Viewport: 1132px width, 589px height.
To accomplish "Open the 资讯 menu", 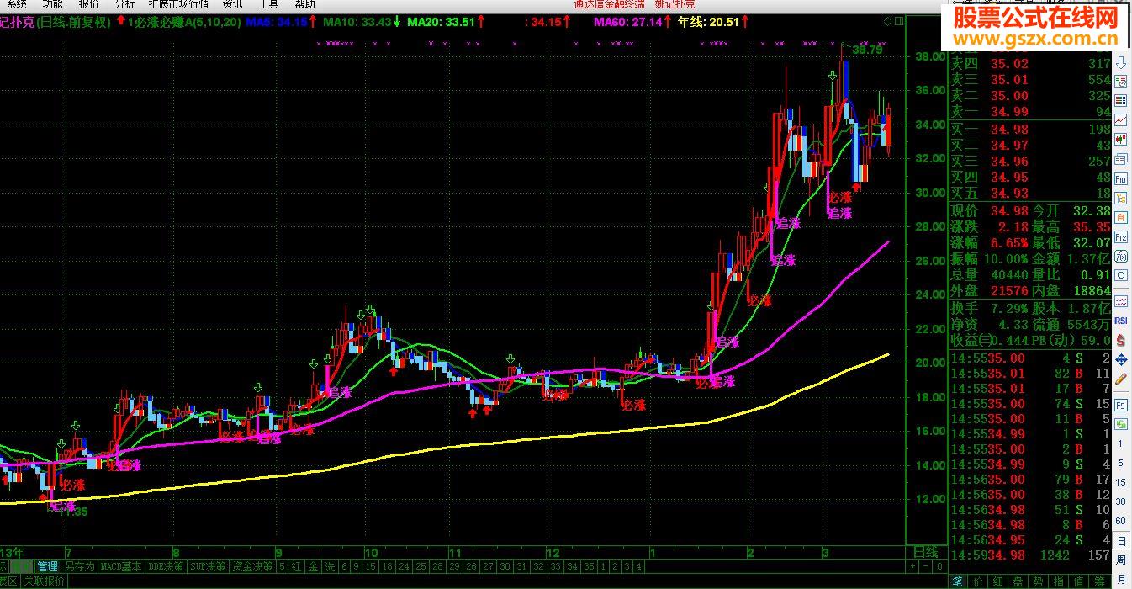I will 233,4.
